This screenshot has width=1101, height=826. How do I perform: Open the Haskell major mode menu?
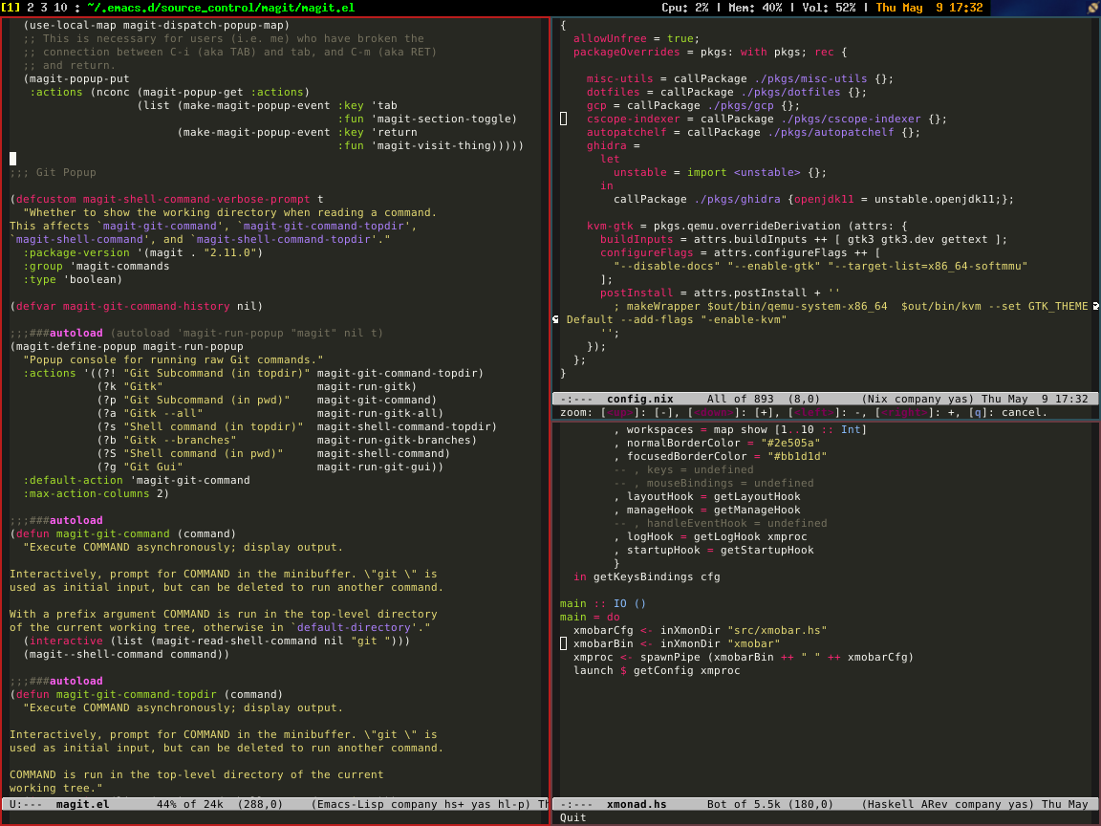[x=891, y=804]
